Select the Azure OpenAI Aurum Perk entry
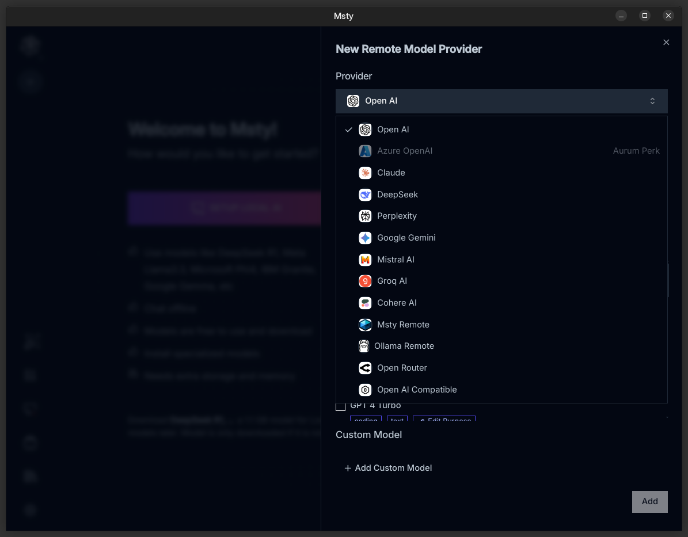Screen dimensions: 688x537 [405, 151]
